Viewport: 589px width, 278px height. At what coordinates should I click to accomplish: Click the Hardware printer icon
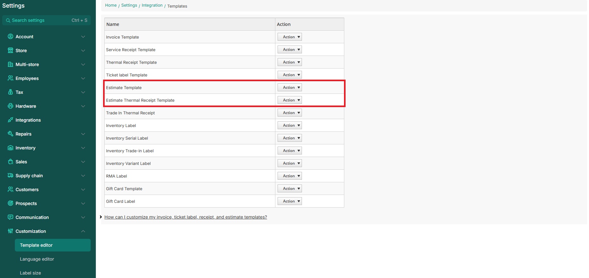[x=10, y=106]
